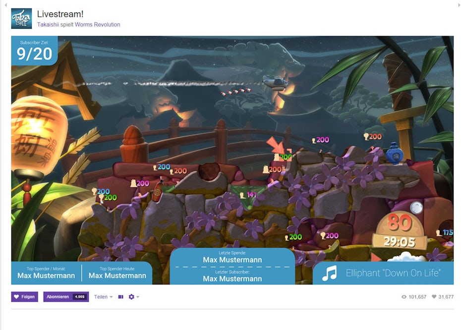The width and height of the screenshot is (461, 330).
Task: Click the Subscriber Ziel label
Action: point(34,42)
